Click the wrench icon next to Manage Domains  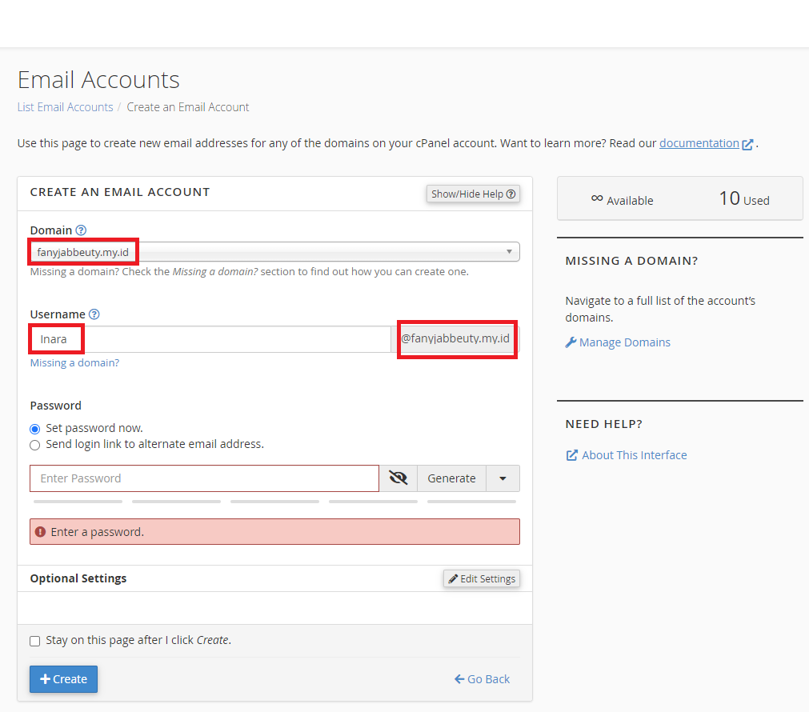click(x=571, y=342)
